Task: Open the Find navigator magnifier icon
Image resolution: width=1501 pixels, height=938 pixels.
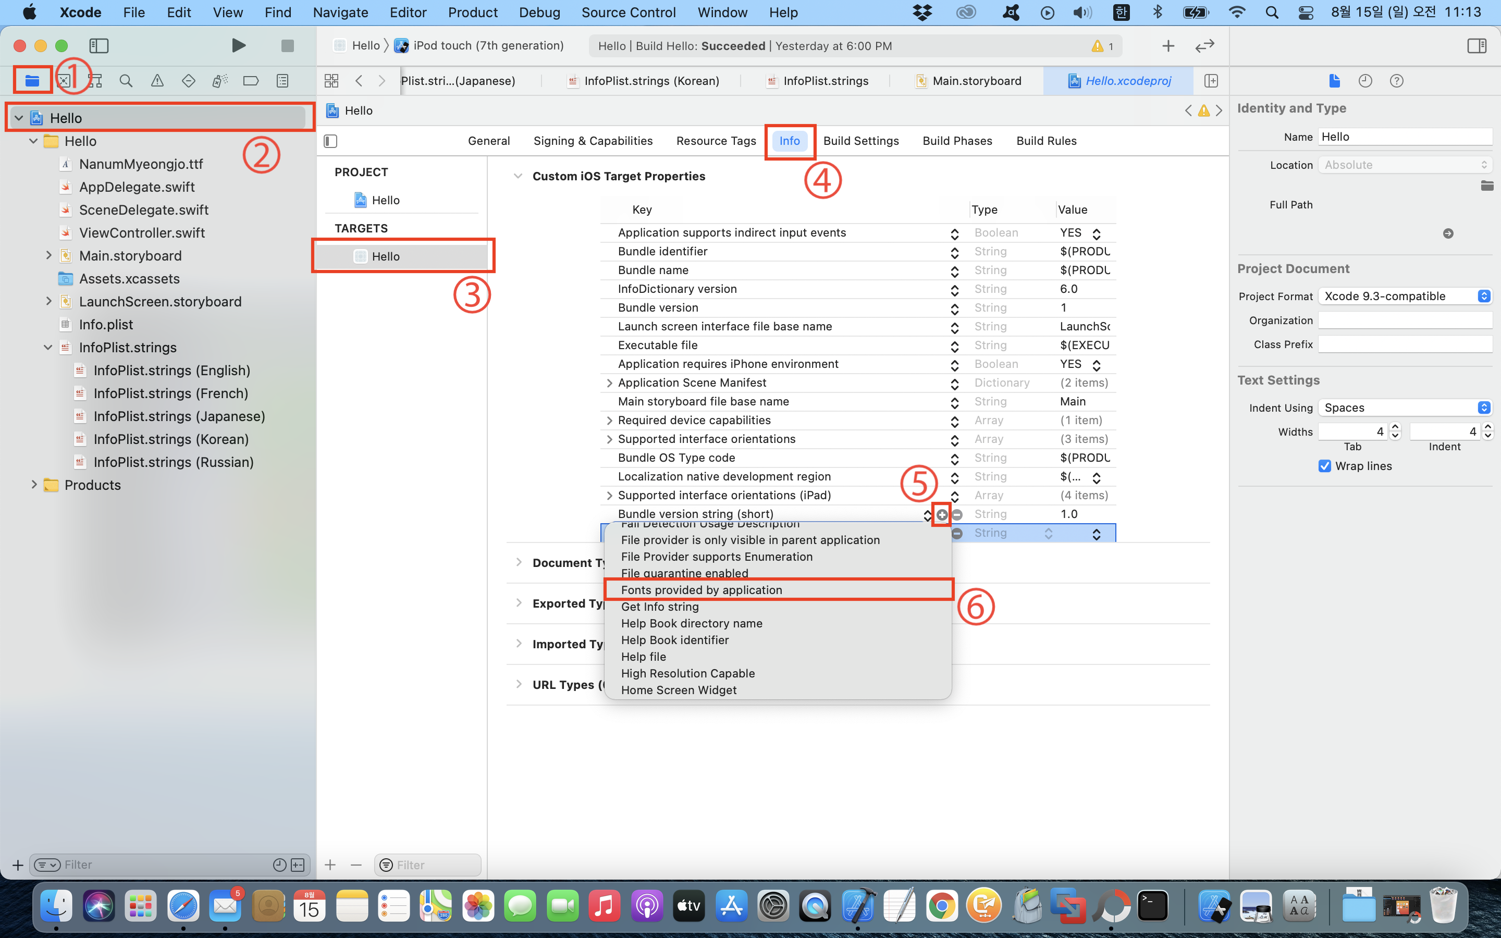Action: [x=126, y=81]
